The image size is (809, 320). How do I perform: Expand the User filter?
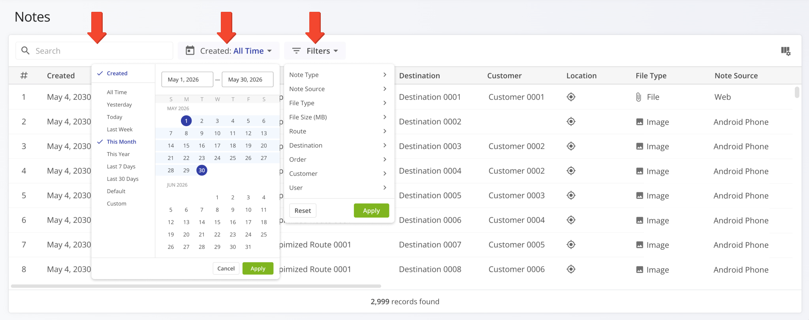point(339,188)
